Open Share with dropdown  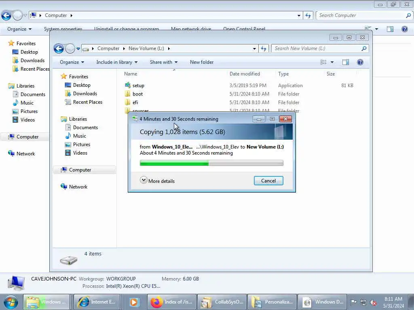[164, 62]
